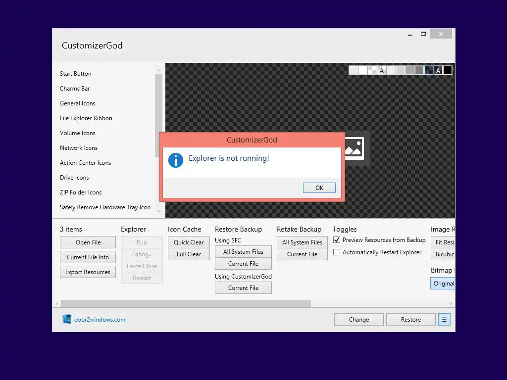This screenshot has width=507, height=380.
Task: Maximize the CustomizerGod window
Action: point(423,34)
